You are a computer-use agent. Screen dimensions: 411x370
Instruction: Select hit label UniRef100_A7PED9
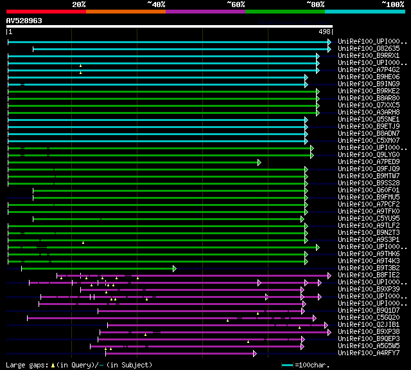(x=369, y=162)
